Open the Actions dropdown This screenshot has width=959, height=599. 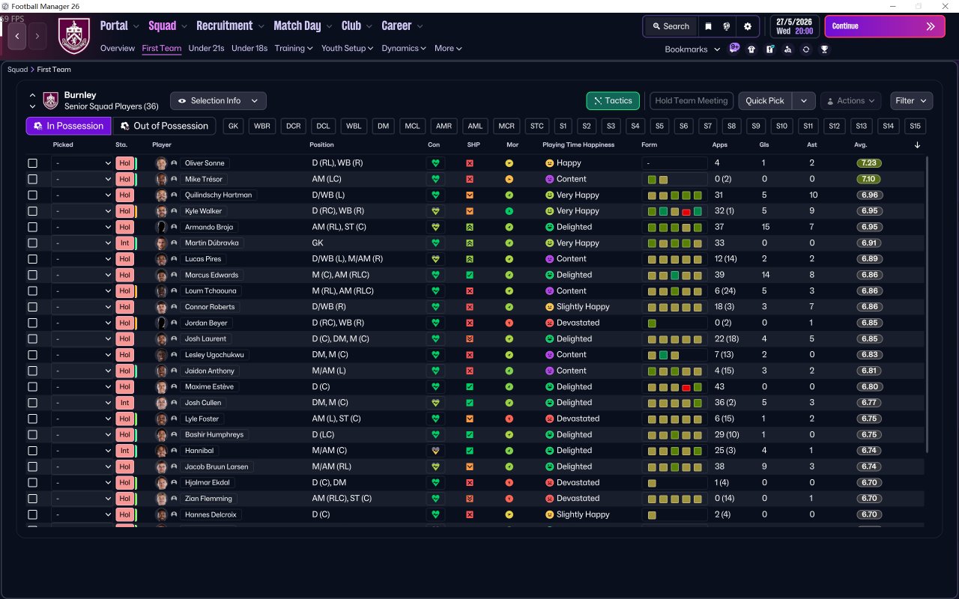coord(851,101)
